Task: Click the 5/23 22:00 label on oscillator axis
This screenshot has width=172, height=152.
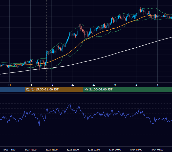Action: pos(94,149)
